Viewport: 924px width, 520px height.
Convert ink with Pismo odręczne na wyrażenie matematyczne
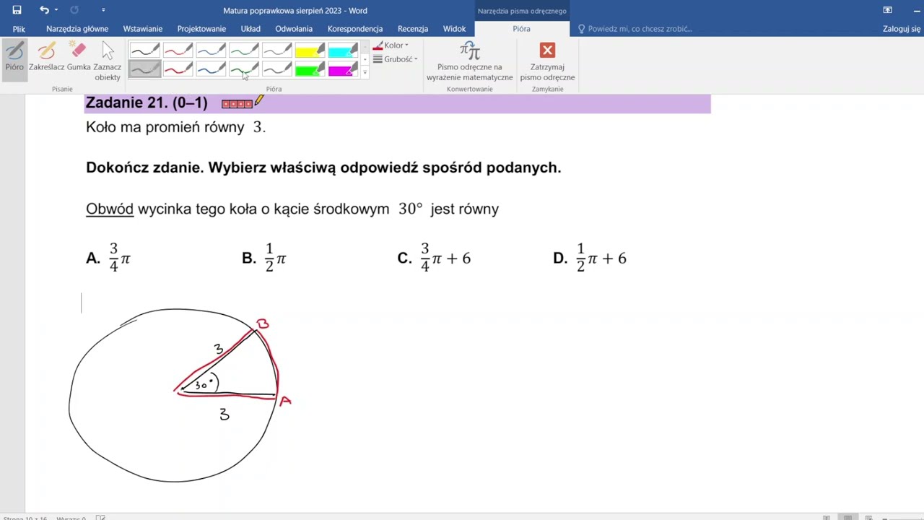(469, 61)
